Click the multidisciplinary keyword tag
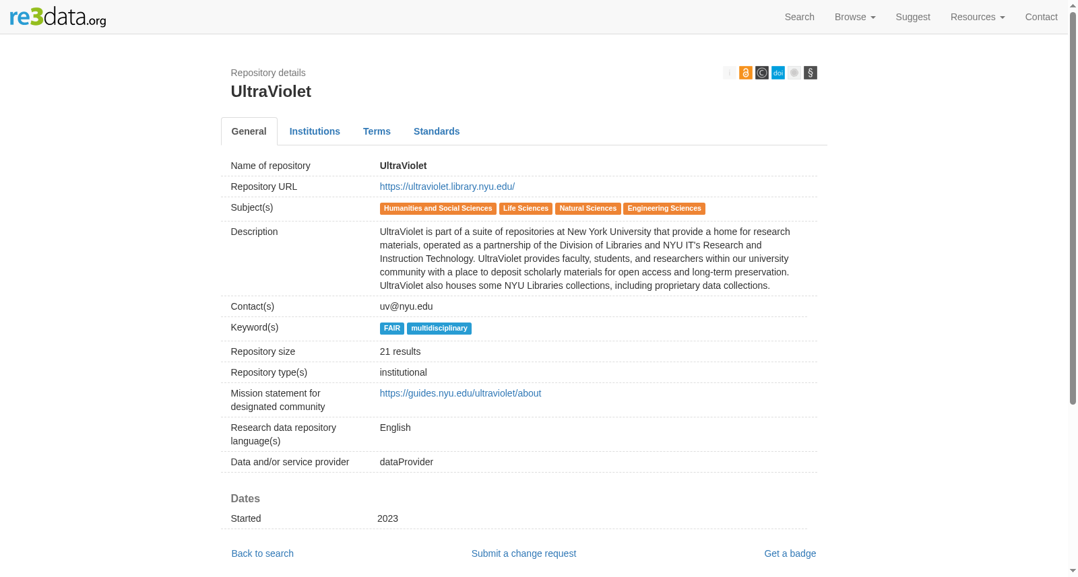 pos(439,329)
